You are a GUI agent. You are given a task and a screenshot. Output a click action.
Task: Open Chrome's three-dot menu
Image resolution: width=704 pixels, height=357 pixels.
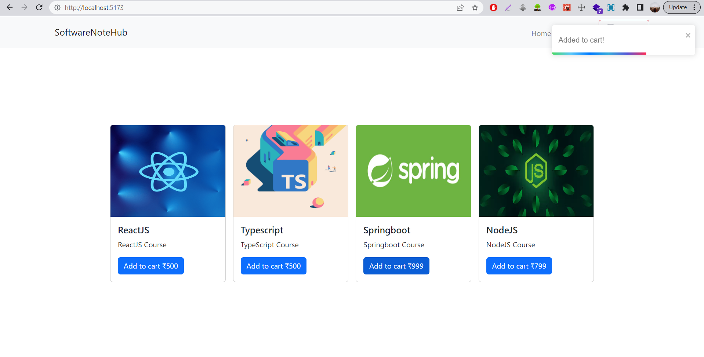(x=694, y=7)
